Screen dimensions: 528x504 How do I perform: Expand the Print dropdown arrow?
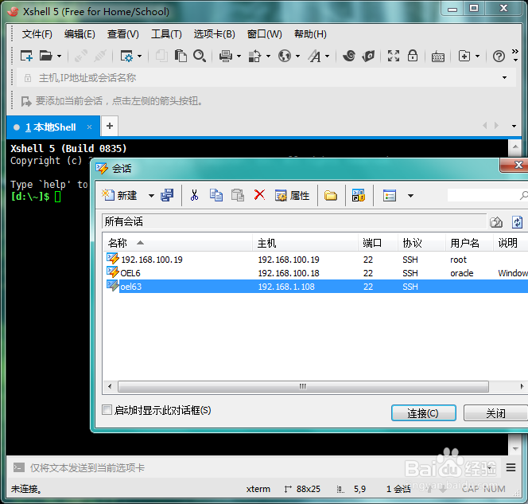[x=239, y=57]
